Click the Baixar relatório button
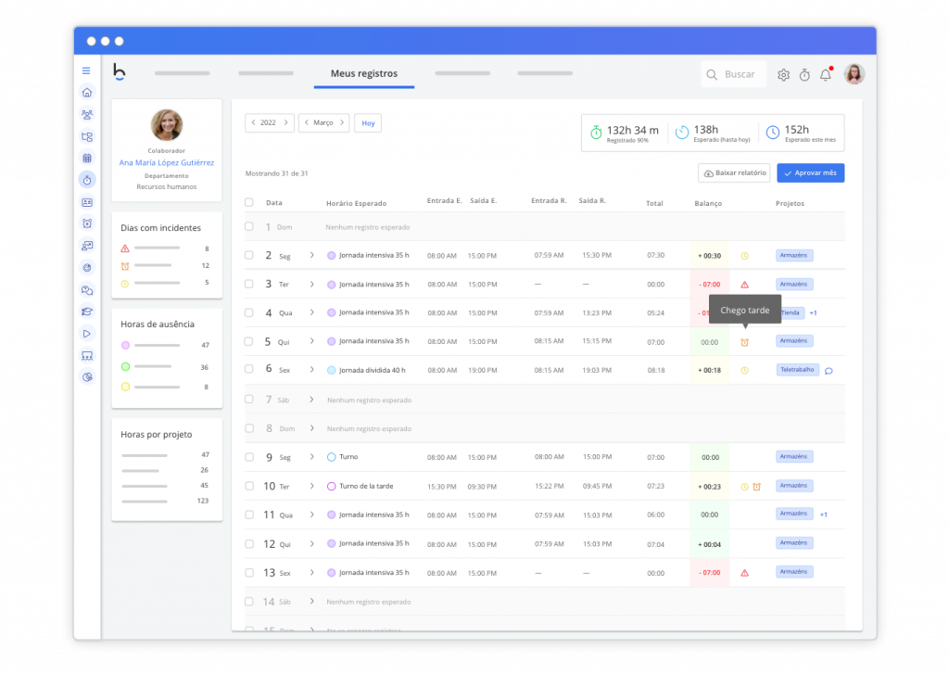Screen dimensions: 949x674 [x=734, y=173]
